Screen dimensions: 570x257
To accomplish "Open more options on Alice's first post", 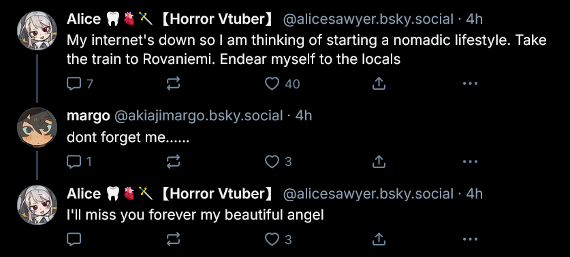I will [x=470, y=84].
